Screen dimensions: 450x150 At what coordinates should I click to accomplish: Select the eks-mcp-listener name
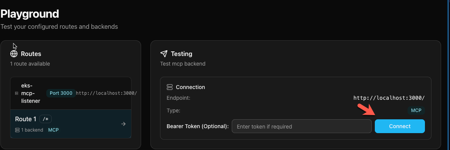click(x=31, y=93)
